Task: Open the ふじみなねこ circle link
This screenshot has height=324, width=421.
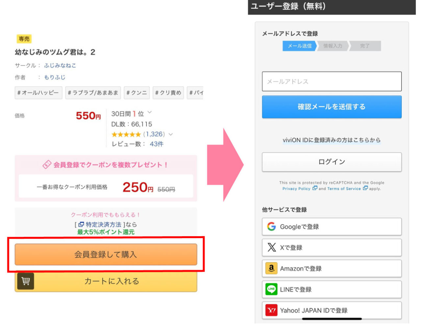Action: point(60,65)
